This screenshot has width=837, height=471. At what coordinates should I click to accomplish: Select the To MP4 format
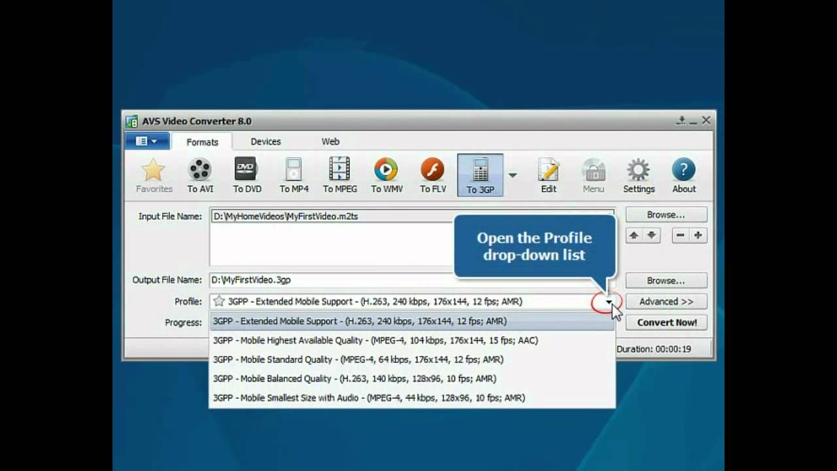point(294,175)
